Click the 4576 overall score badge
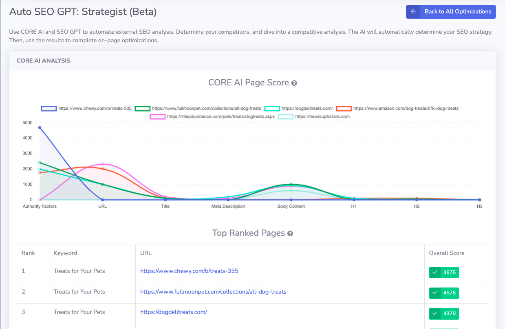The height and width of the screenshot is (329, 505). coord(444,293)
